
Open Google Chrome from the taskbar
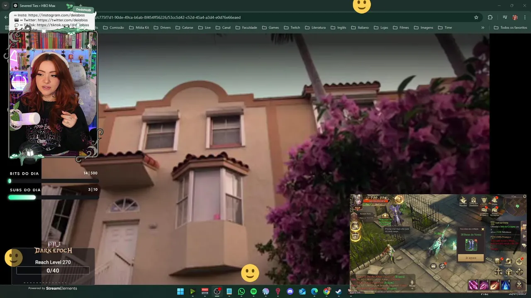(326, 291)
